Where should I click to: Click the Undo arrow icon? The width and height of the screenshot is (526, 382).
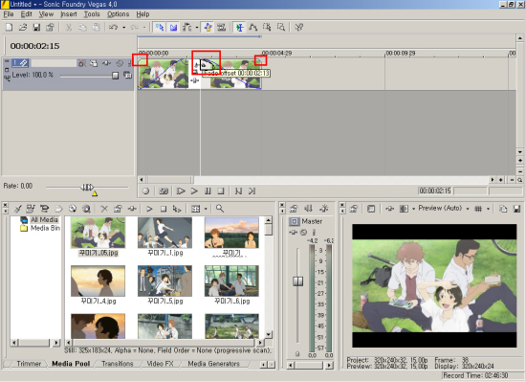click(x=114, y=27)
